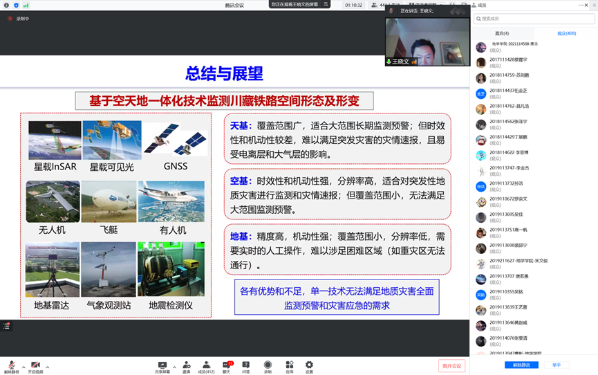Switch to the 观众(408) tab
The width and height of the screenshot is (598, 375).
pyautogui.click(x=566, y=33)
